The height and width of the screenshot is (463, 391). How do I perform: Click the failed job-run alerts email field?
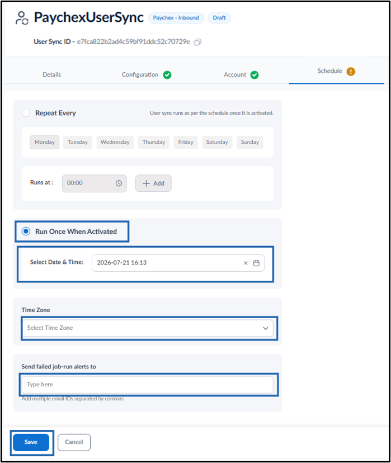point(147,385)
